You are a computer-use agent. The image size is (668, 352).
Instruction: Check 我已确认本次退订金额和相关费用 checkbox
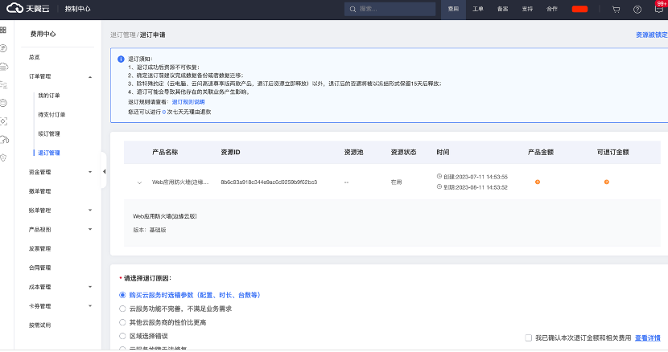pos(528,338)
